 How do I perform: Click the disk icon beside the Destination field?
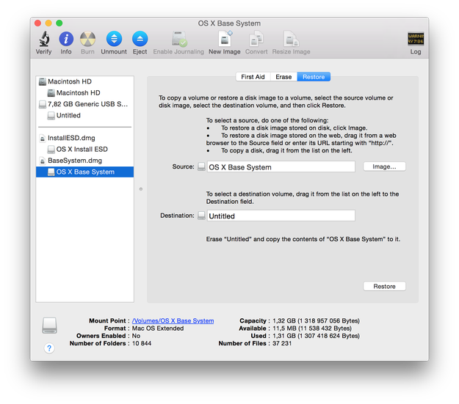201,216
